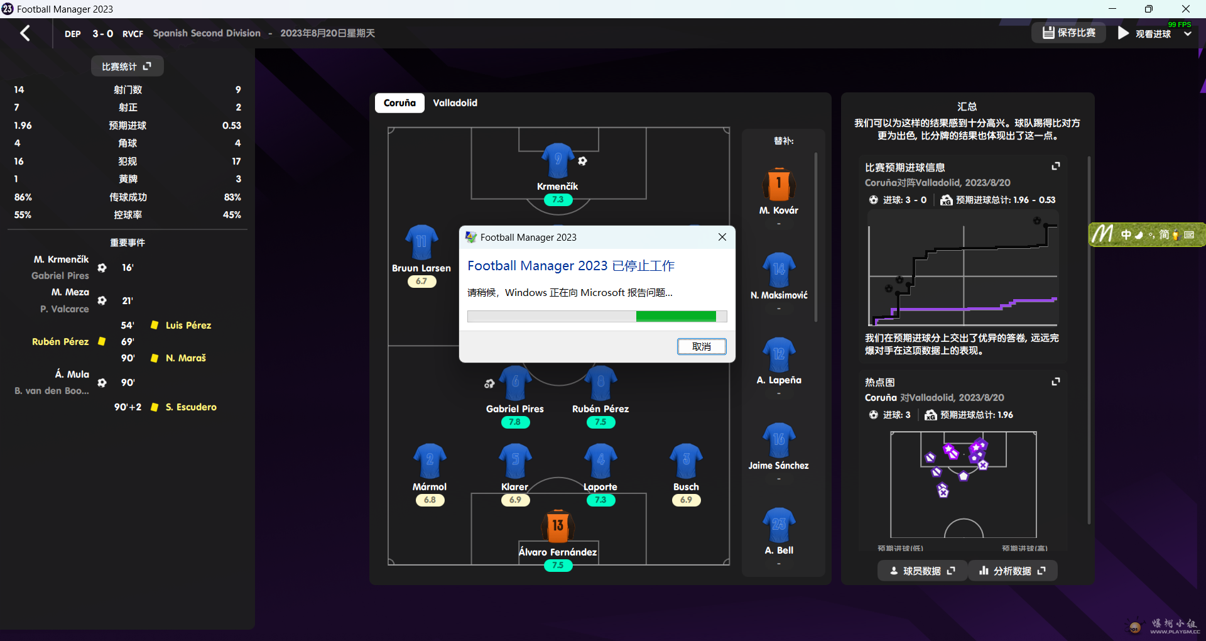The width and height of the screenshot is (1206, 641).
Task: Click the RVCF team abbreviation
Action: coord(133,33)
